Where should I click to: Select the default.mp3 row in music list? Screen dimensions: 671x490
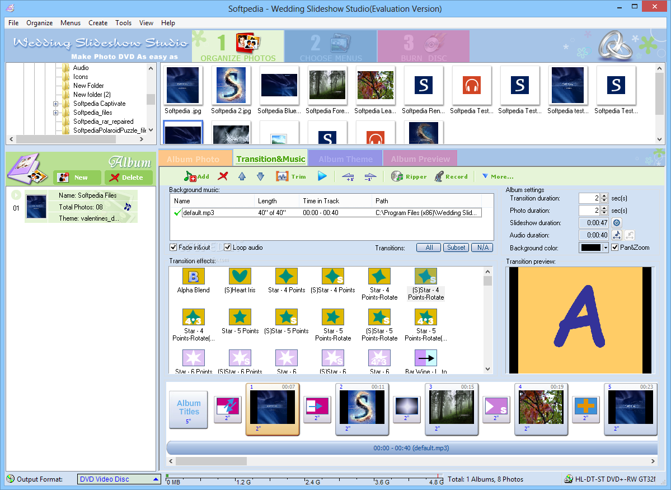tap(326, 212)
